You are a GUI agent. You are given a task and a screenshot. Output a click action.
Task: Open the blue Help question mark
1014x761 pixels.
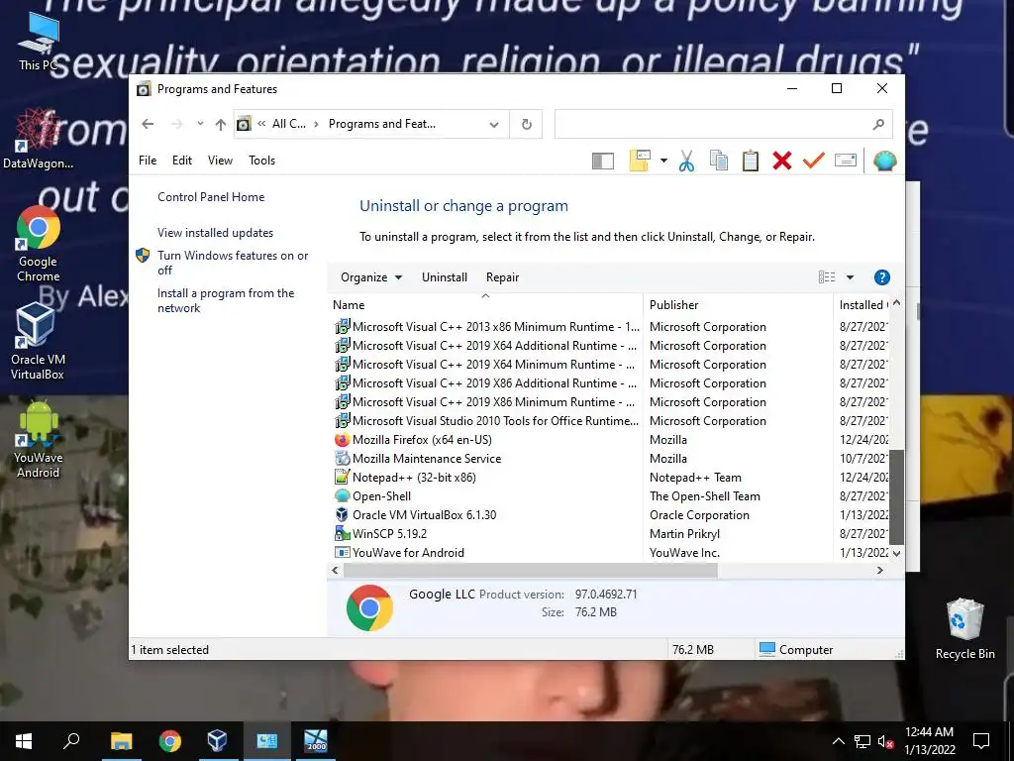(881, 277)
